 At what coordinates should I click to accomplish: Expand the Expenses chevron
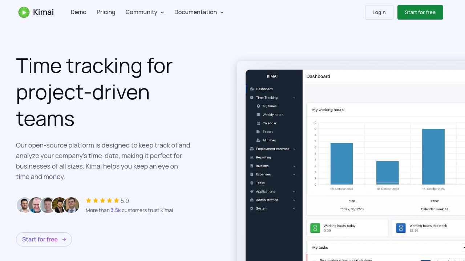[294, 174]
